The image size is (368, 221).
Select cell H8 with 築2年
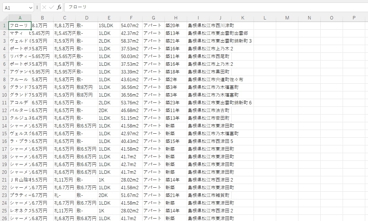(176, 79)
